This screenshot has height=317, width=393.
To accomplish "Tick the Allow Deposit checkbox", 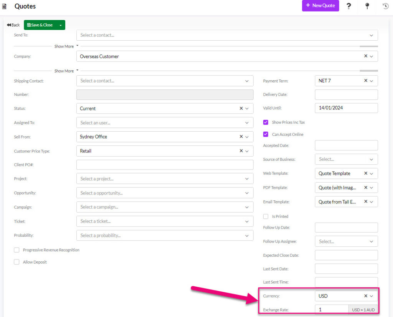I will click(x=17, y=262).
